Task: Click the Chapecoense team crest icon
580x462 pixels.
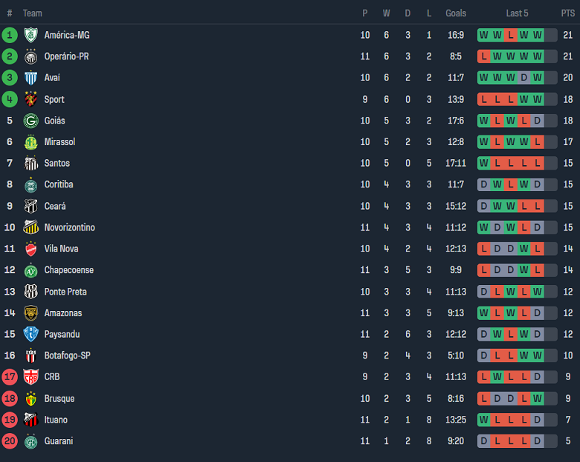Action: click(x=30, y=270)
